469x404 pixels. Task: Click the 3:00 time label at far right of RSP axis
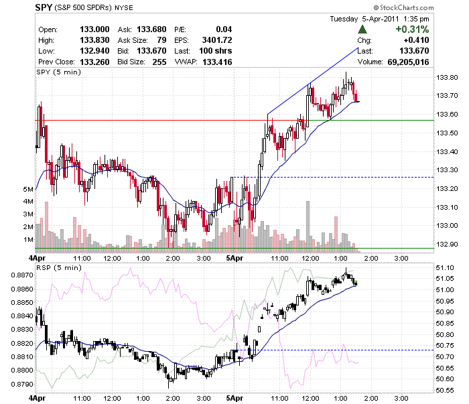(401, 399)
